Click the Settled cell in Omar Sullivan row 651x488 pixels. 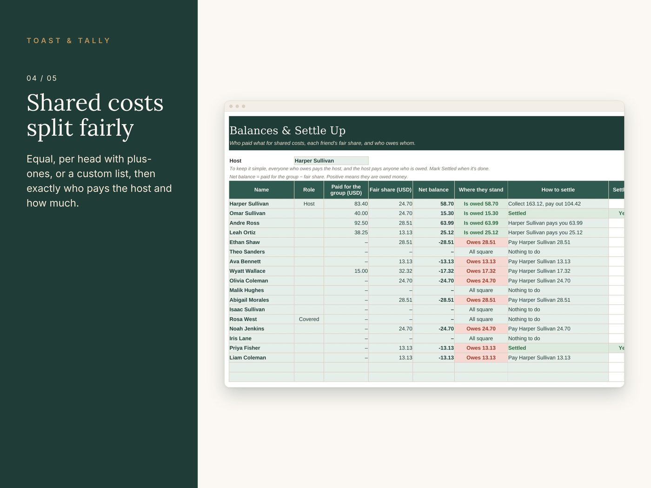[x=558, y=213]
